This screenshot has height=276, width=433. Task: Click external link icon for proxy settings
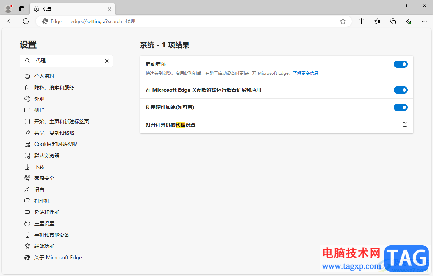(405, 125)
